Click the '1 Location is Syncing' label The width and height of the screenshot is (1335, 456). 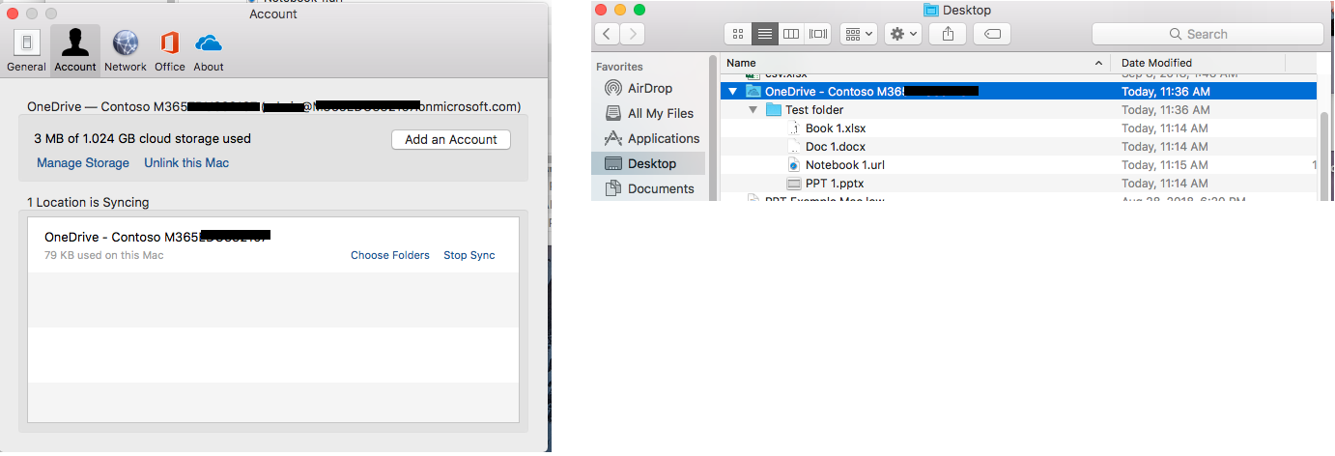(x=88, y=202)
